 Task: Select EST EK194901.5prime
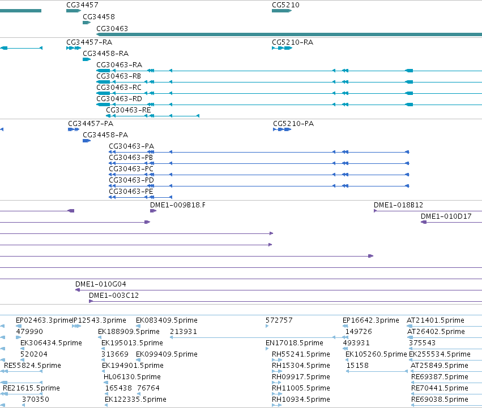pyautogui.click(x=133, y=366)
